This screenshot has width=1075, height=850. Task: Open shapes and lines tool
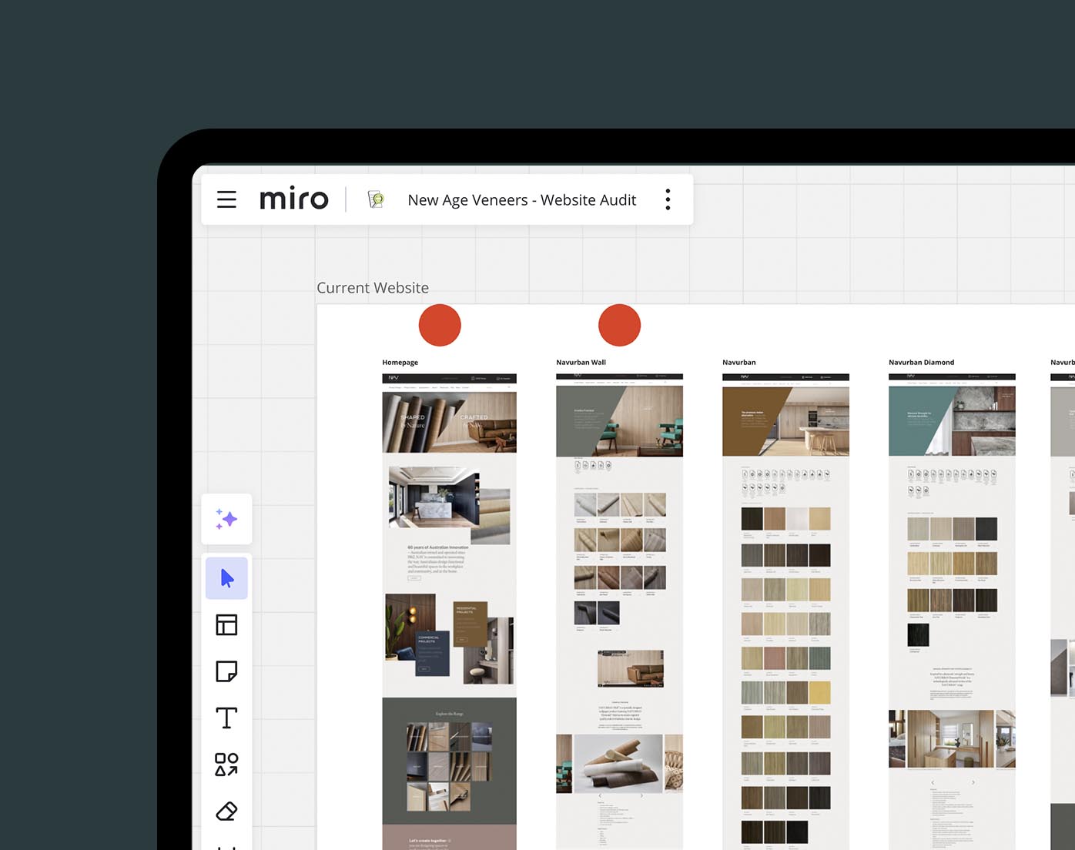(226, 765)
